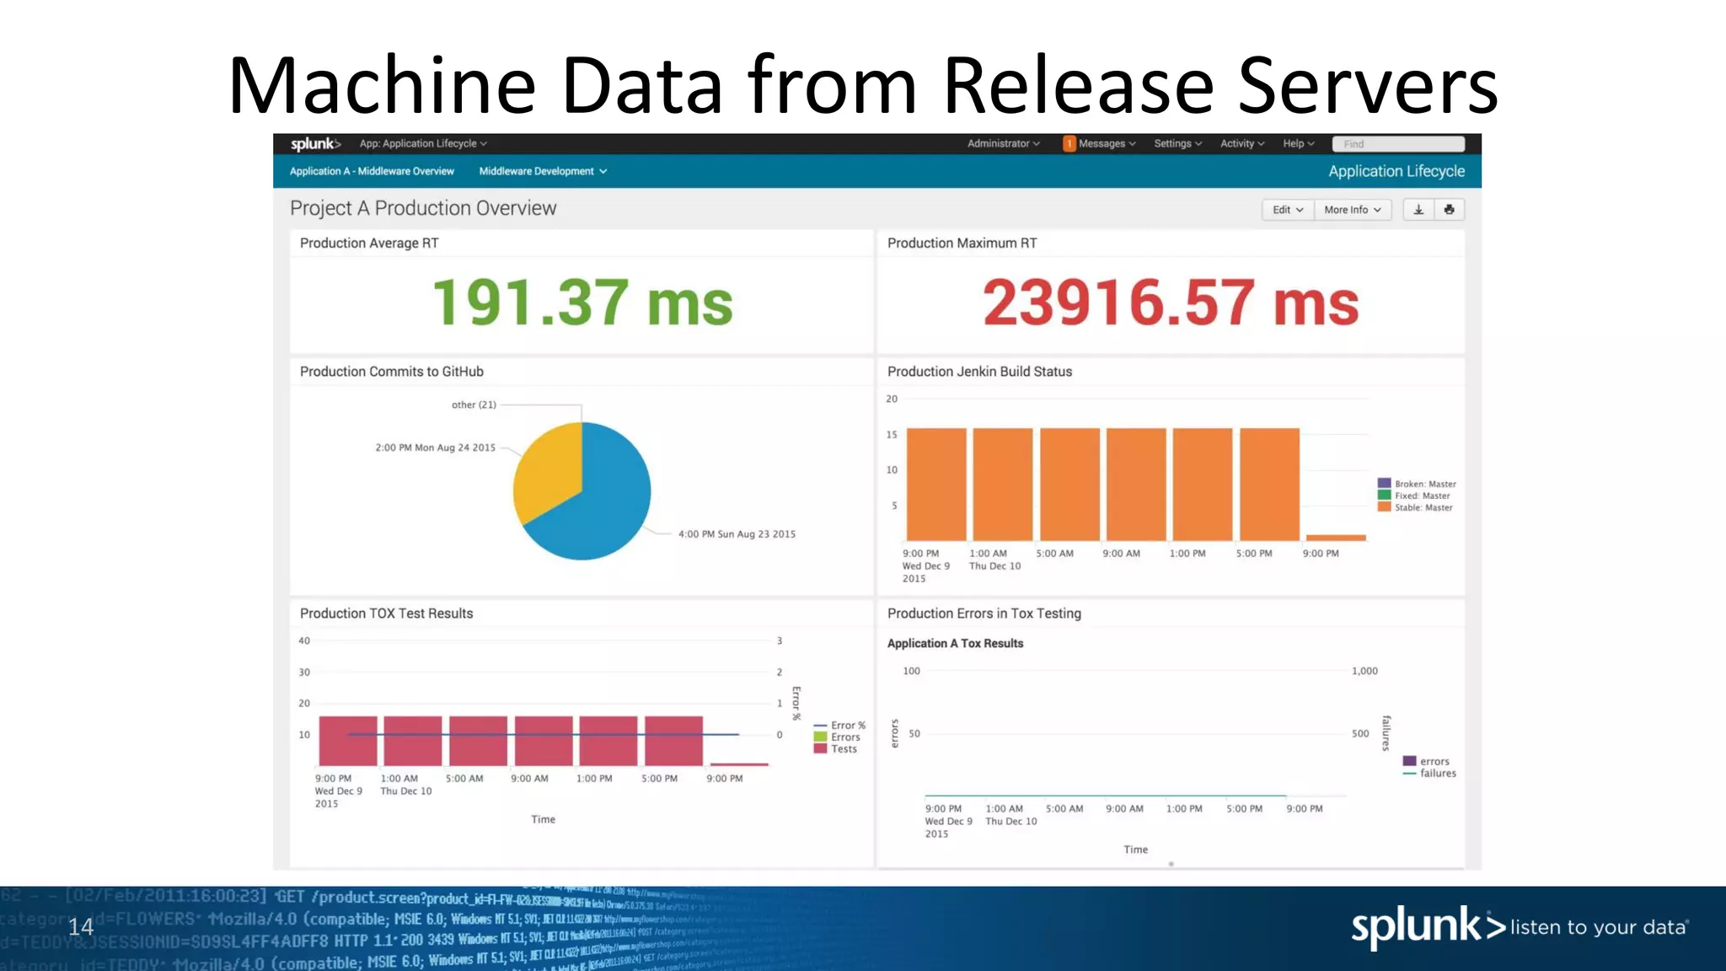Click the 191.37 ms average value
Viewport: 1726px width, 971px height.
click(582, 303)
